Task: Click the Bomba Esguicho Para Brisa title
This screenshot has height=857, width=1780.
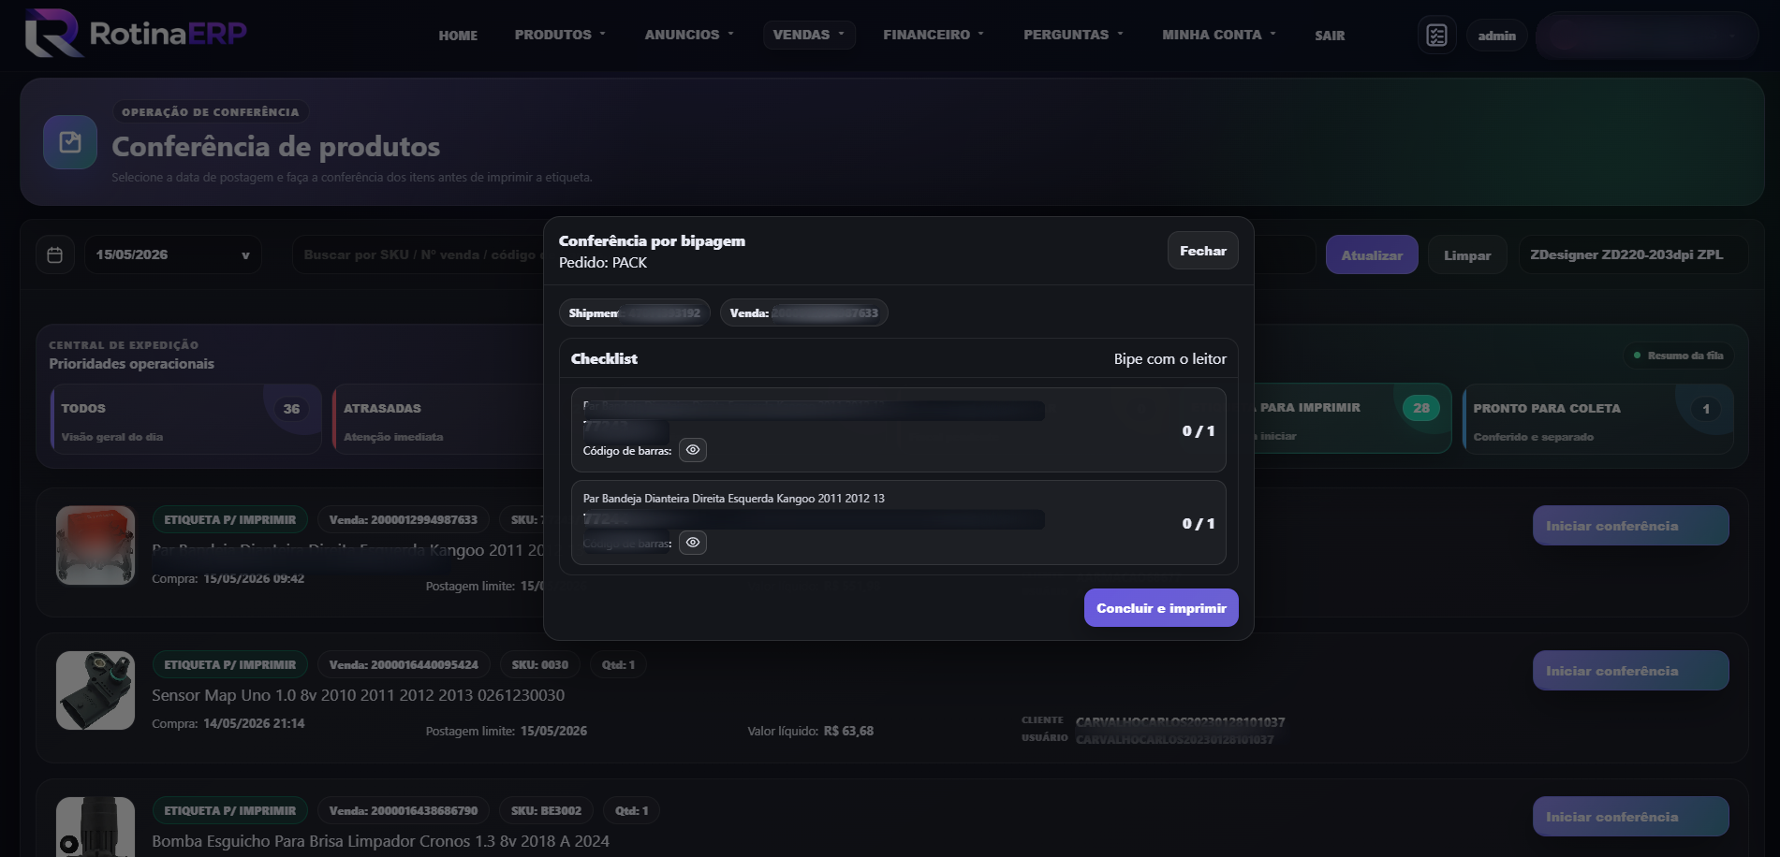Action: [x=380, y=841]
